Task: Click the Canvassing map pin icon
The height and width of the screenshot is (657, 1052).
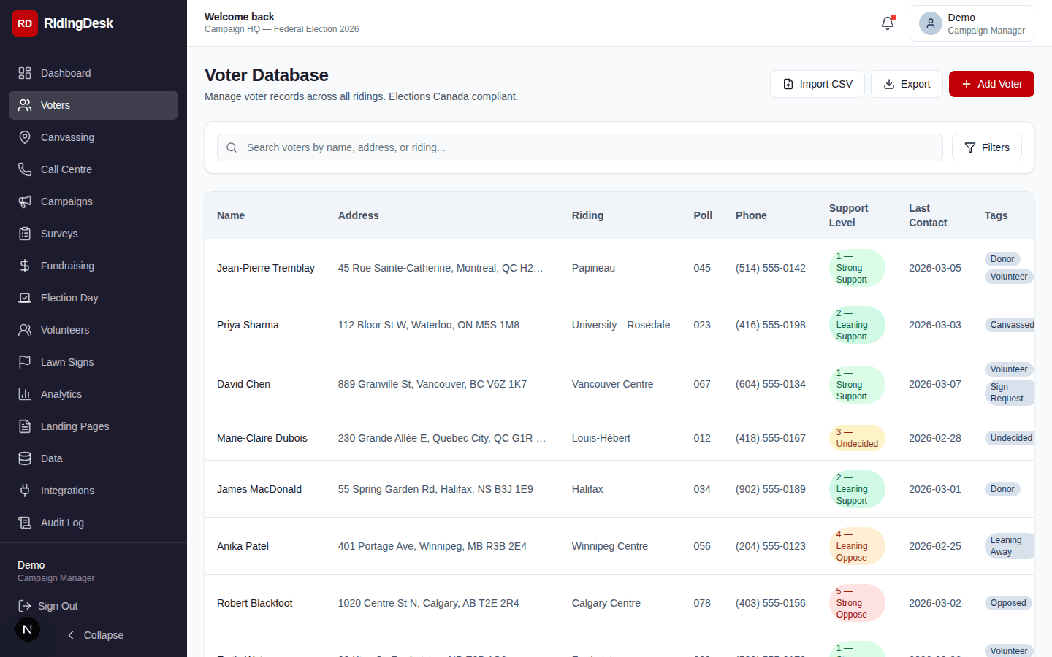Action: (25, 137)
